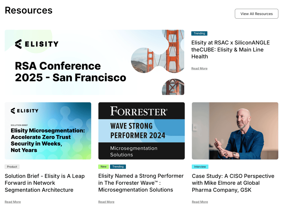Open the Mike Elmore interview photo

pos(235,131)
